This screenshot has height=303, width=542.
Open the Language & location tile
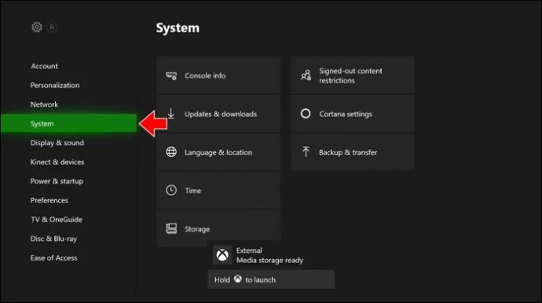218,152
